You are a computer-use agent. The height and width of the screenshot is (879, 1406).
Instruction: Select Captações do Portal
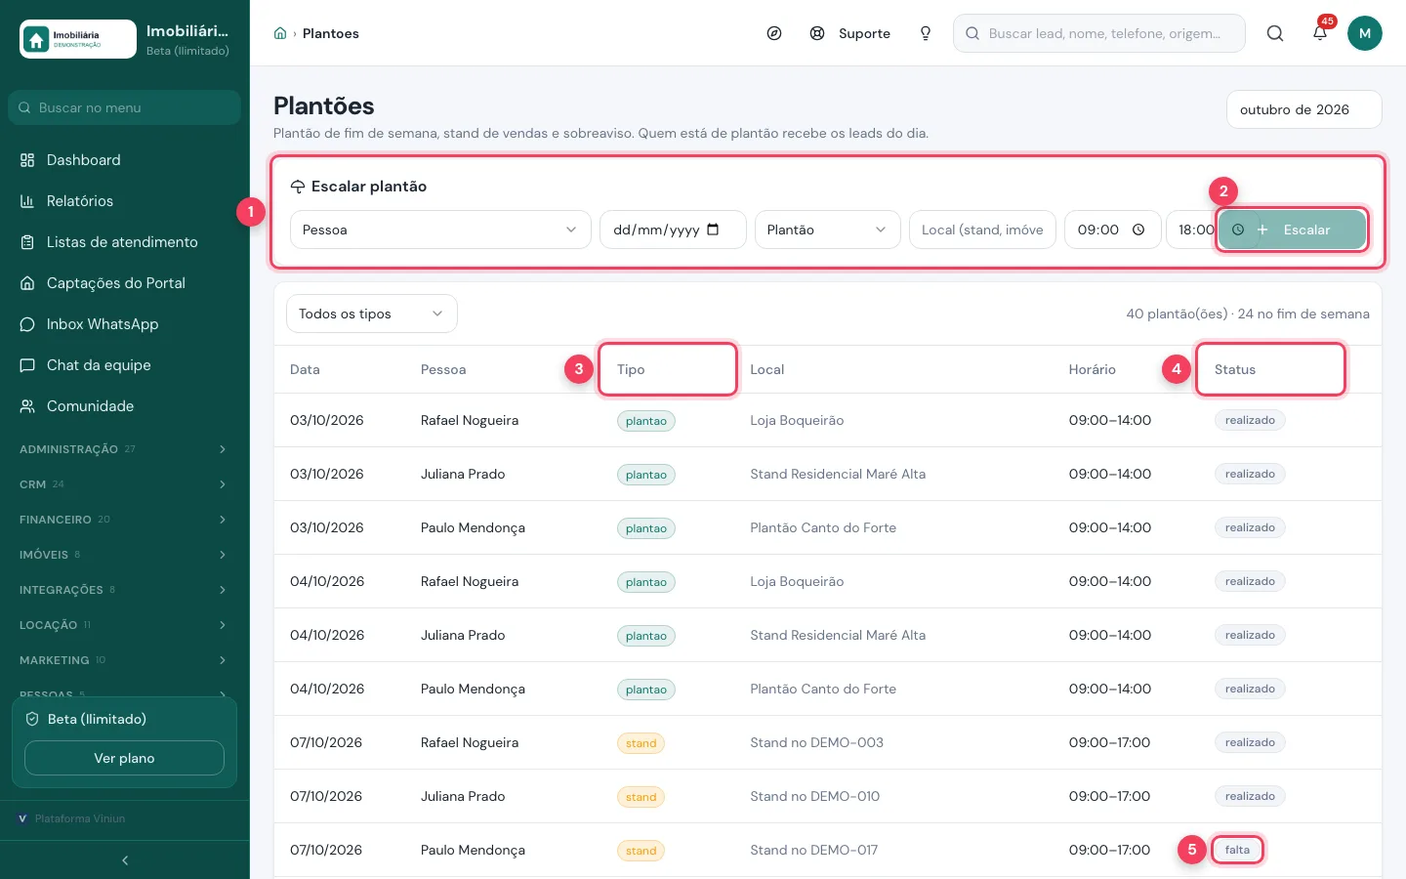[x=125, y=283]
